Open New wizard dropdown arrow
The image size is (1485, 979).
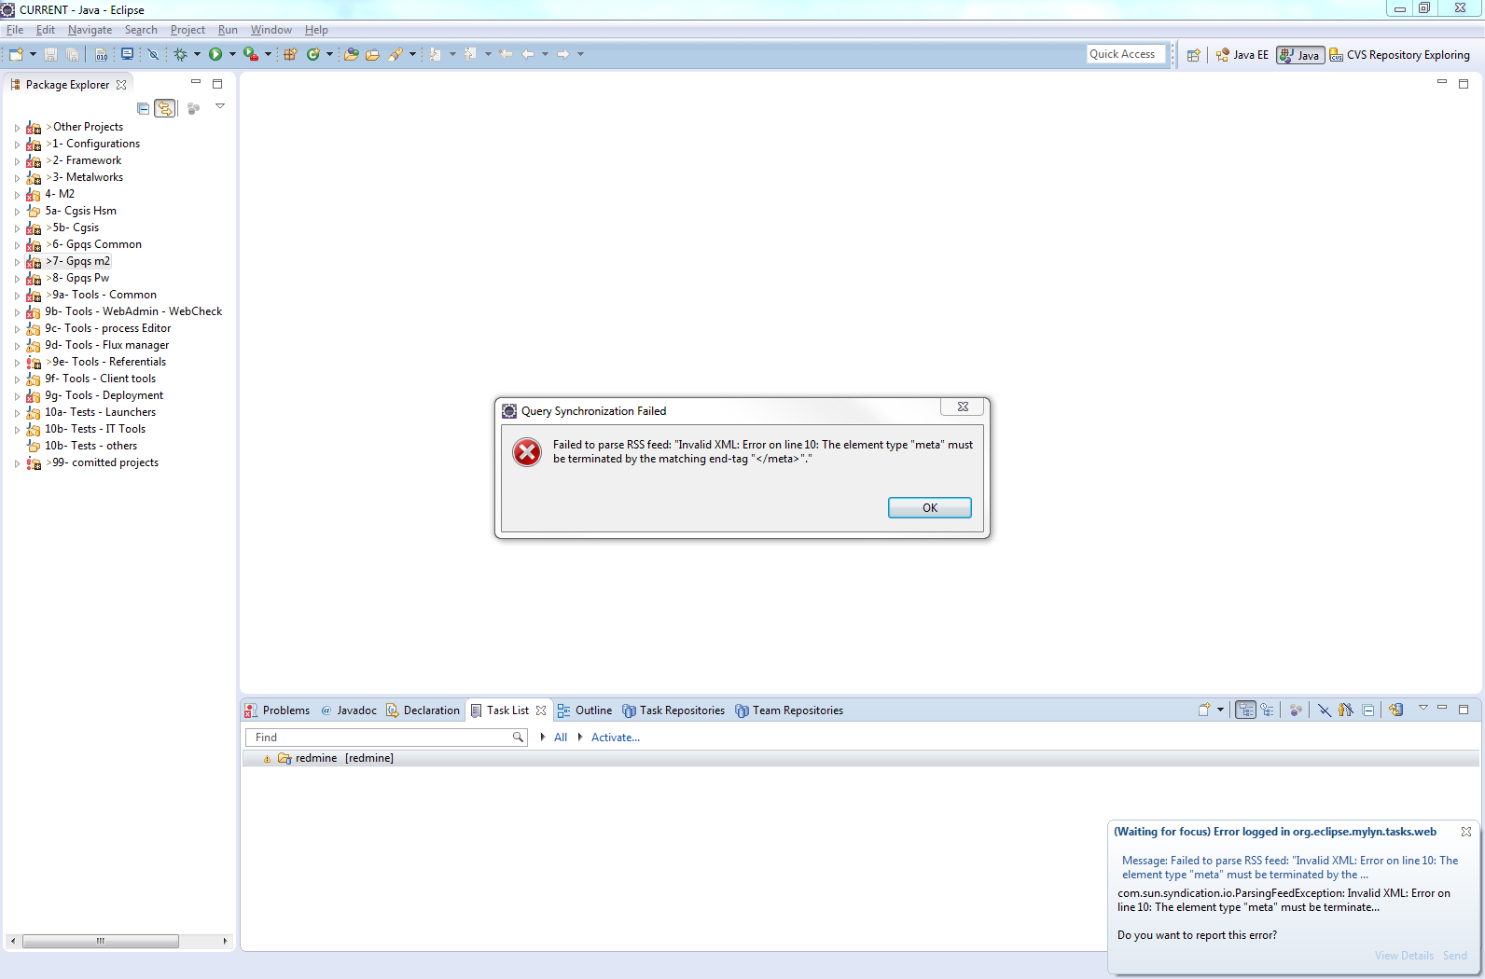(x=33, y=54)
